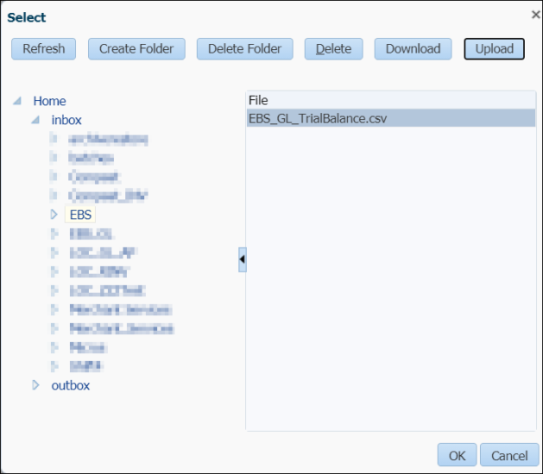Collapse the folder pane with splitter arrow
Screen dimensions: 543x474
243,259
